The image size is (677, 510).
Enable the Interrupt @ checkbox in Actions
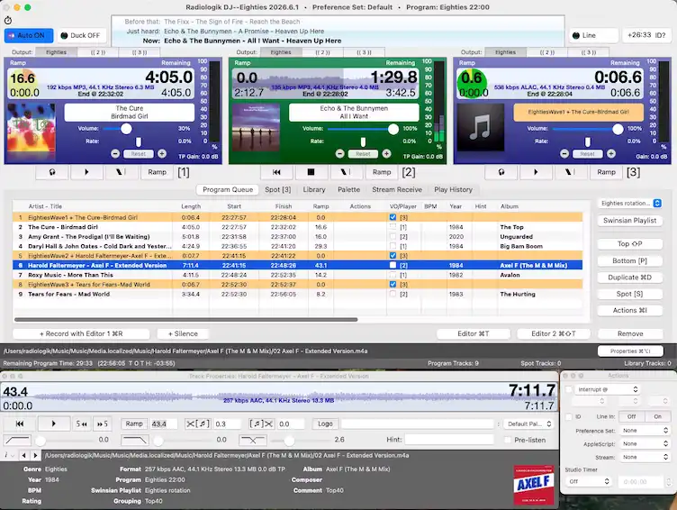pos(569,389)
